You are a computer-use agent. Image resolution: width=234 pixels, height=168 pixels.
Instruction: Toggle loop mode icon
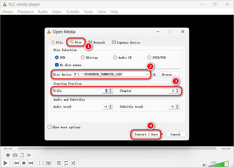[66, 163]
